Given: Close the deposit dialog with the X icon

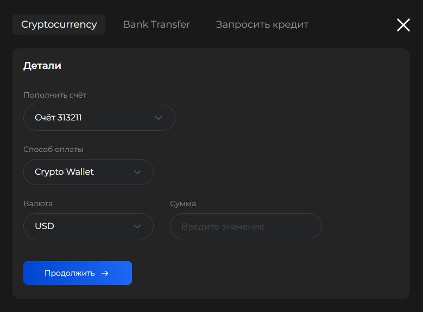Looking at the screenshot, I should point(403,25).
